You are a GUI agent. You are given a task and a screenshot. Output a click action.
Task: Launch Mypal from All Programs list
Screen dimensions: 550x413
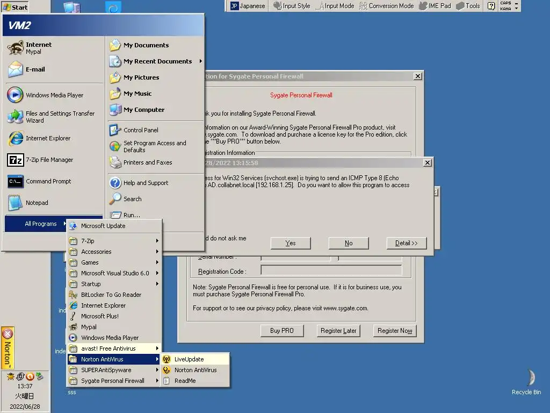click(114, 327)
